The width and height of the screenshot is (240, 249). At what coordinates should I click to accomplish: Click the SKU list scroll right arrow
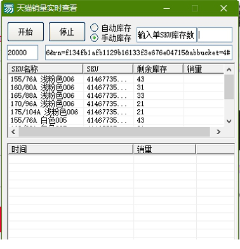[218, 131]
